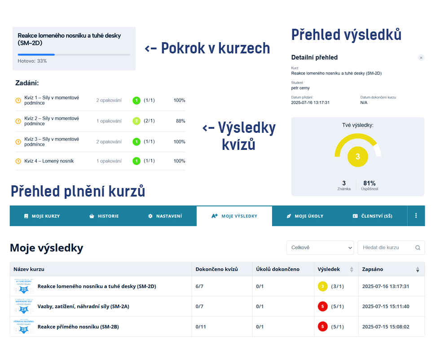Open the Nastavení tab

(165, 216)
